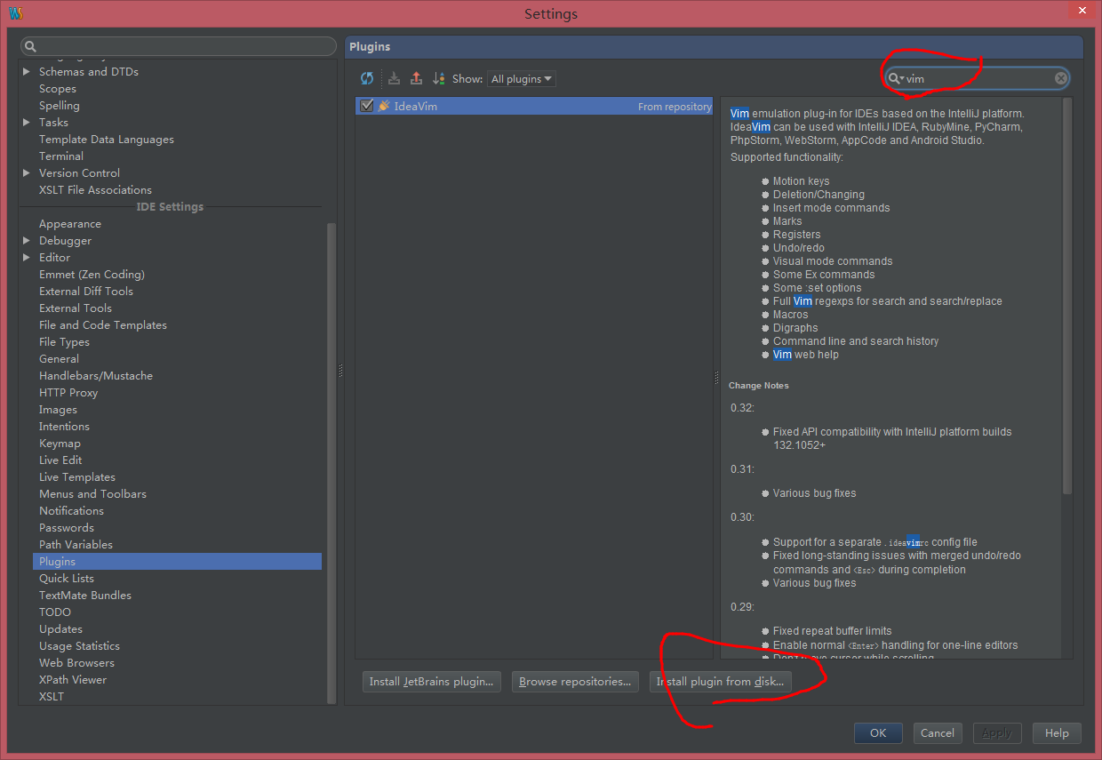Click the IdeaVim plugin icon
The width and height of the screenshot is (1102, 760).
pos(384,106)
